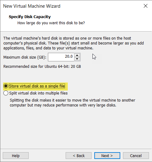Decrease disk size with the down arrow
The width and height of the screenshot is (152, 162).
point(77,59)
